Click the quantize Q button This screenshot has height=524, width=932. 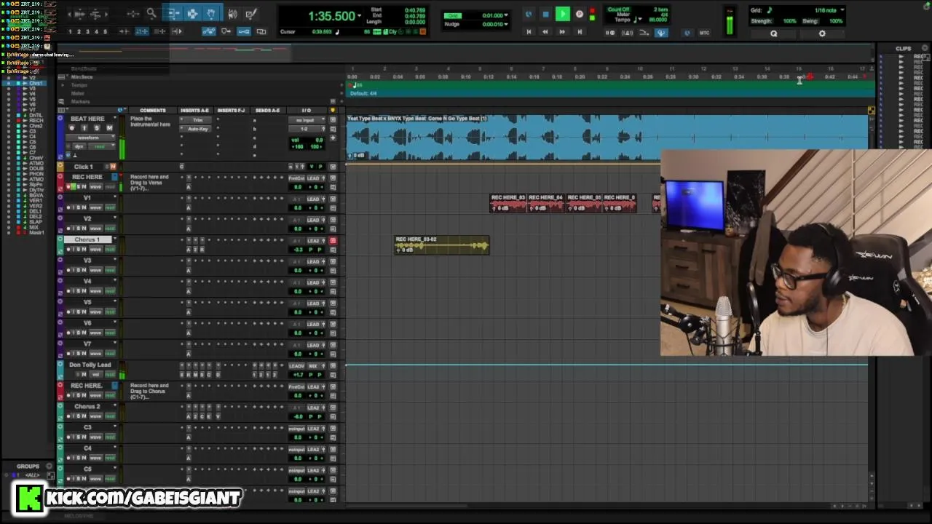(x=774, y=33)
